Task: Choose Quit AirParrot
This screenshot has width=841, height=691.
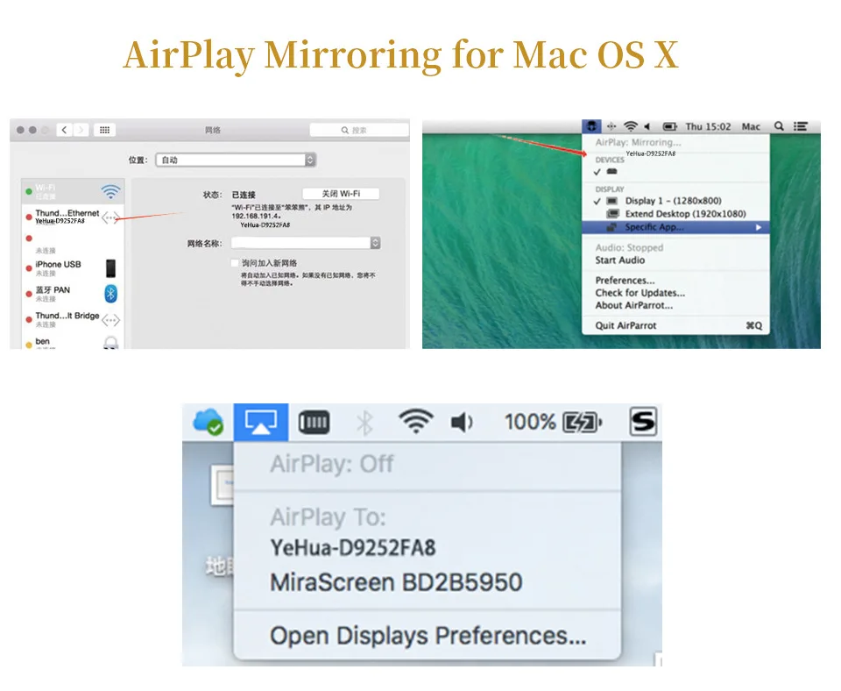Action: click(675, 325)
